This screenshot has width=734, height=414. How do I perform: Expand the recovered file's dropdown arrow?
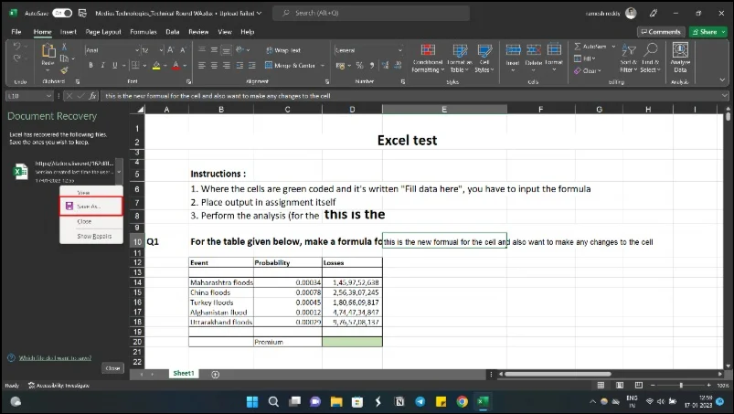point(117,173)
